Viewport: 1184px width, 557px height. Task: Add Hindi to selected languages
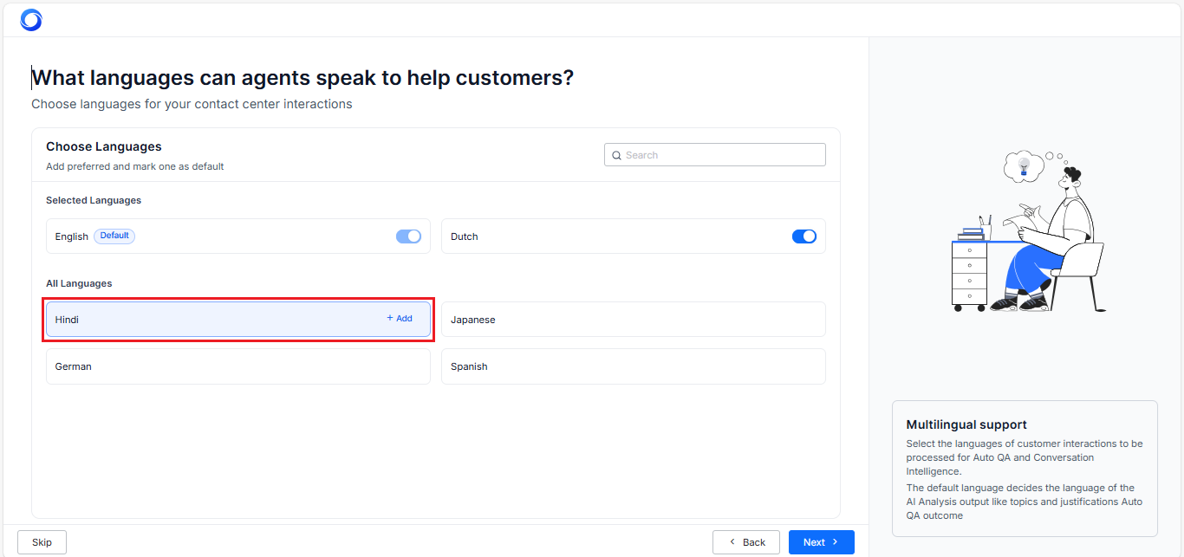[x=400, y=319]
